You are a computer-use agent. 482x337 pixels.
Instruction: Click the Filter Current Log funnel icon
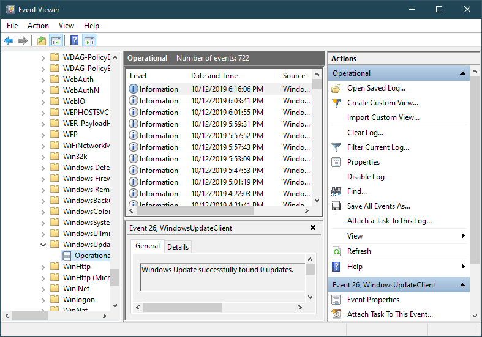pyautogui.click(x=336, y=147)
